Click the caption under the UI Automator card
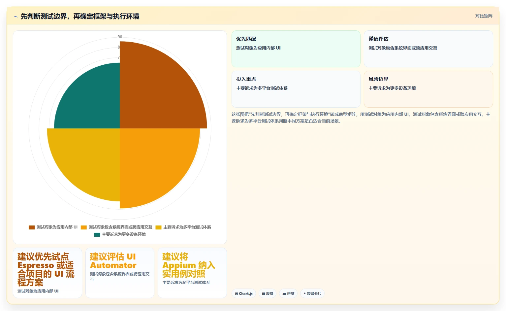The image size is (506, 311). point(120,277)
